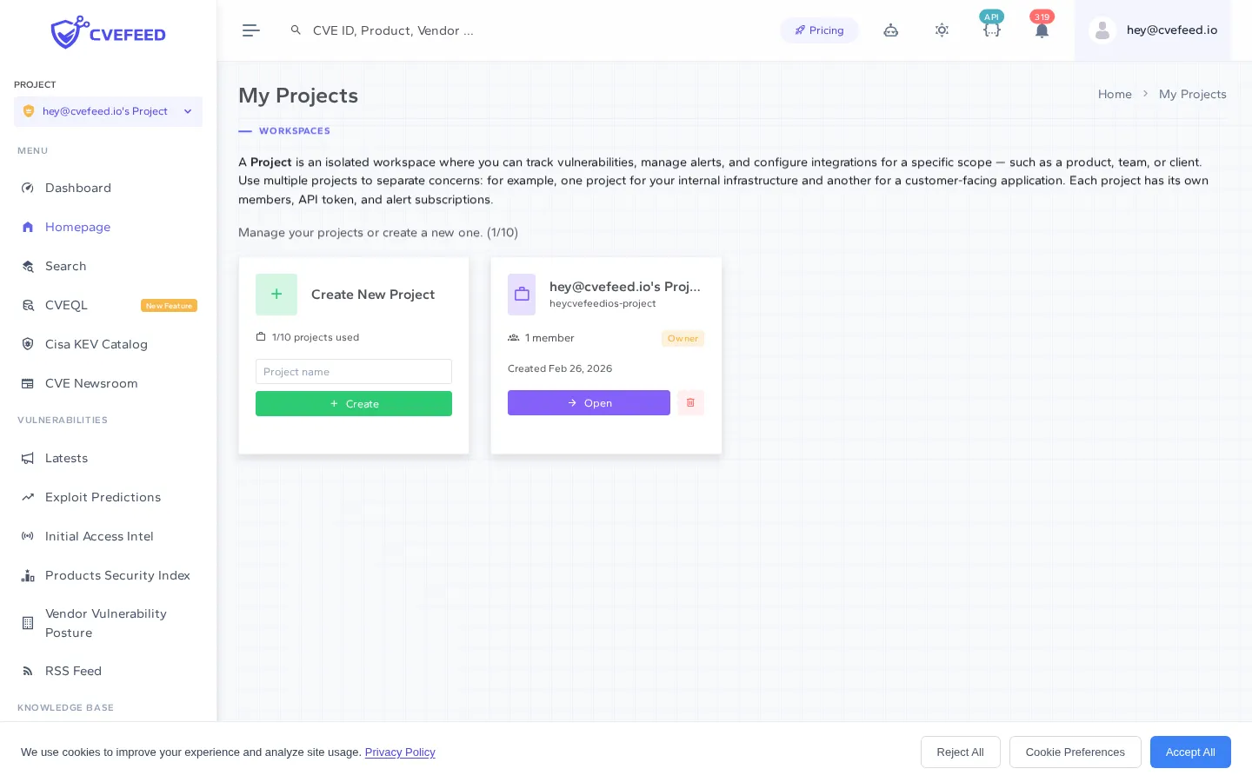This screenshot has width=1252, height=782.
Task: Click the green plus Create New Project icon
Action: [276, 295]
